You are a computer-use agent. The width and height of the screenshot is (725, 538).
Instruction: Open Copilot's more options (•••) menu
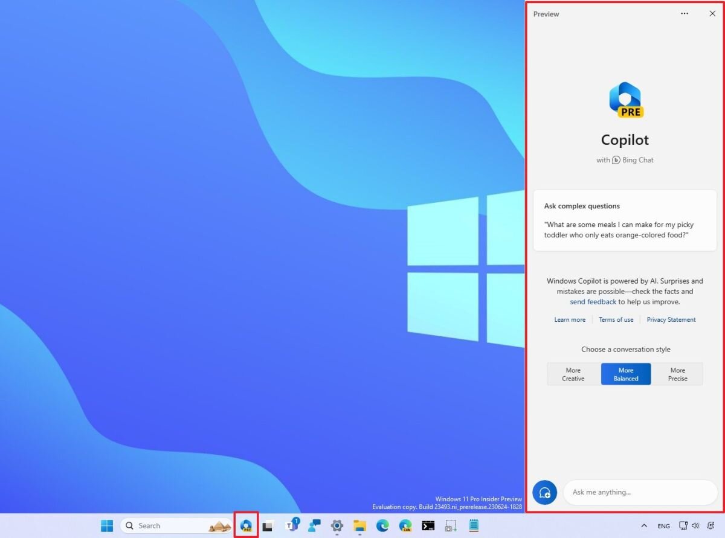[x=685, y=13]
